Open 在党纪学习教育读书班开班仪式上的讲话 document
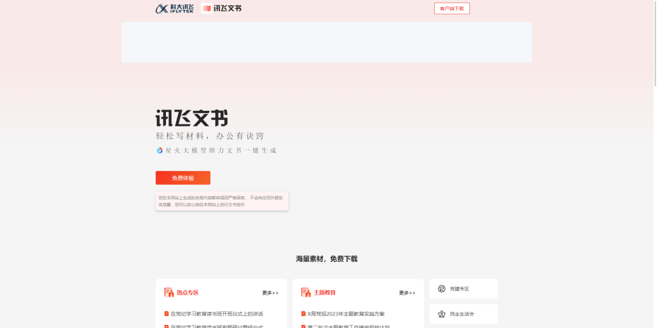The height and width of the screenshot is (328, 657). (x=217, y=314)
